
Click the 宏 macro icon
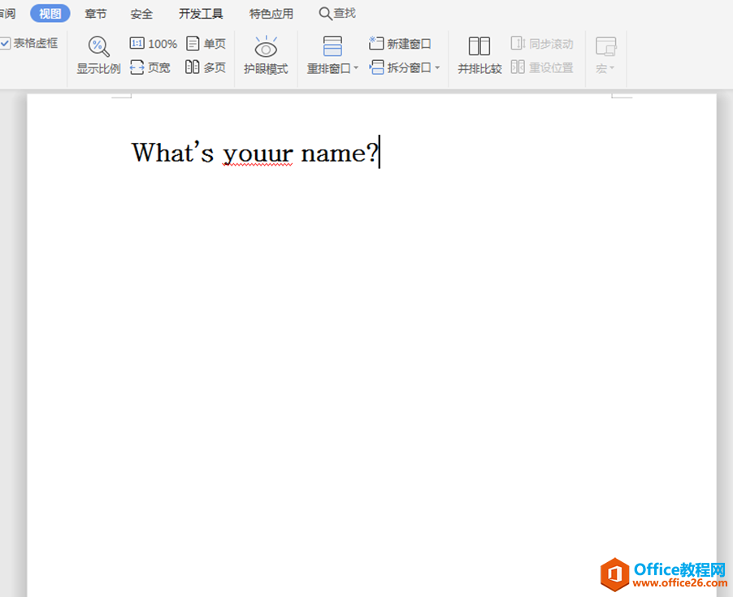(x=606, y=46)
